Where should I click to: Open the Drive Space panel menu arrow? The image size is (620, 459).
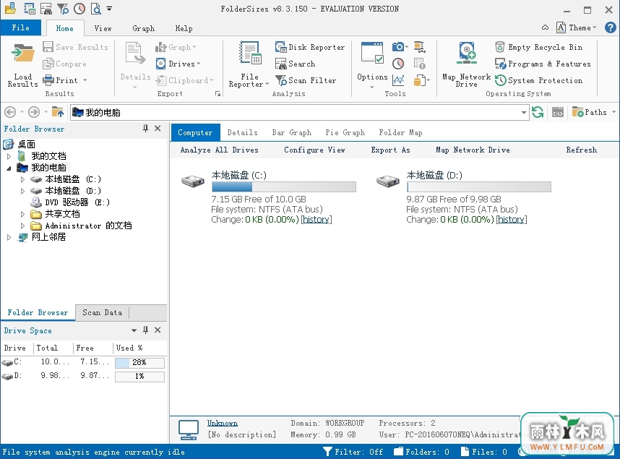[134, 330]
